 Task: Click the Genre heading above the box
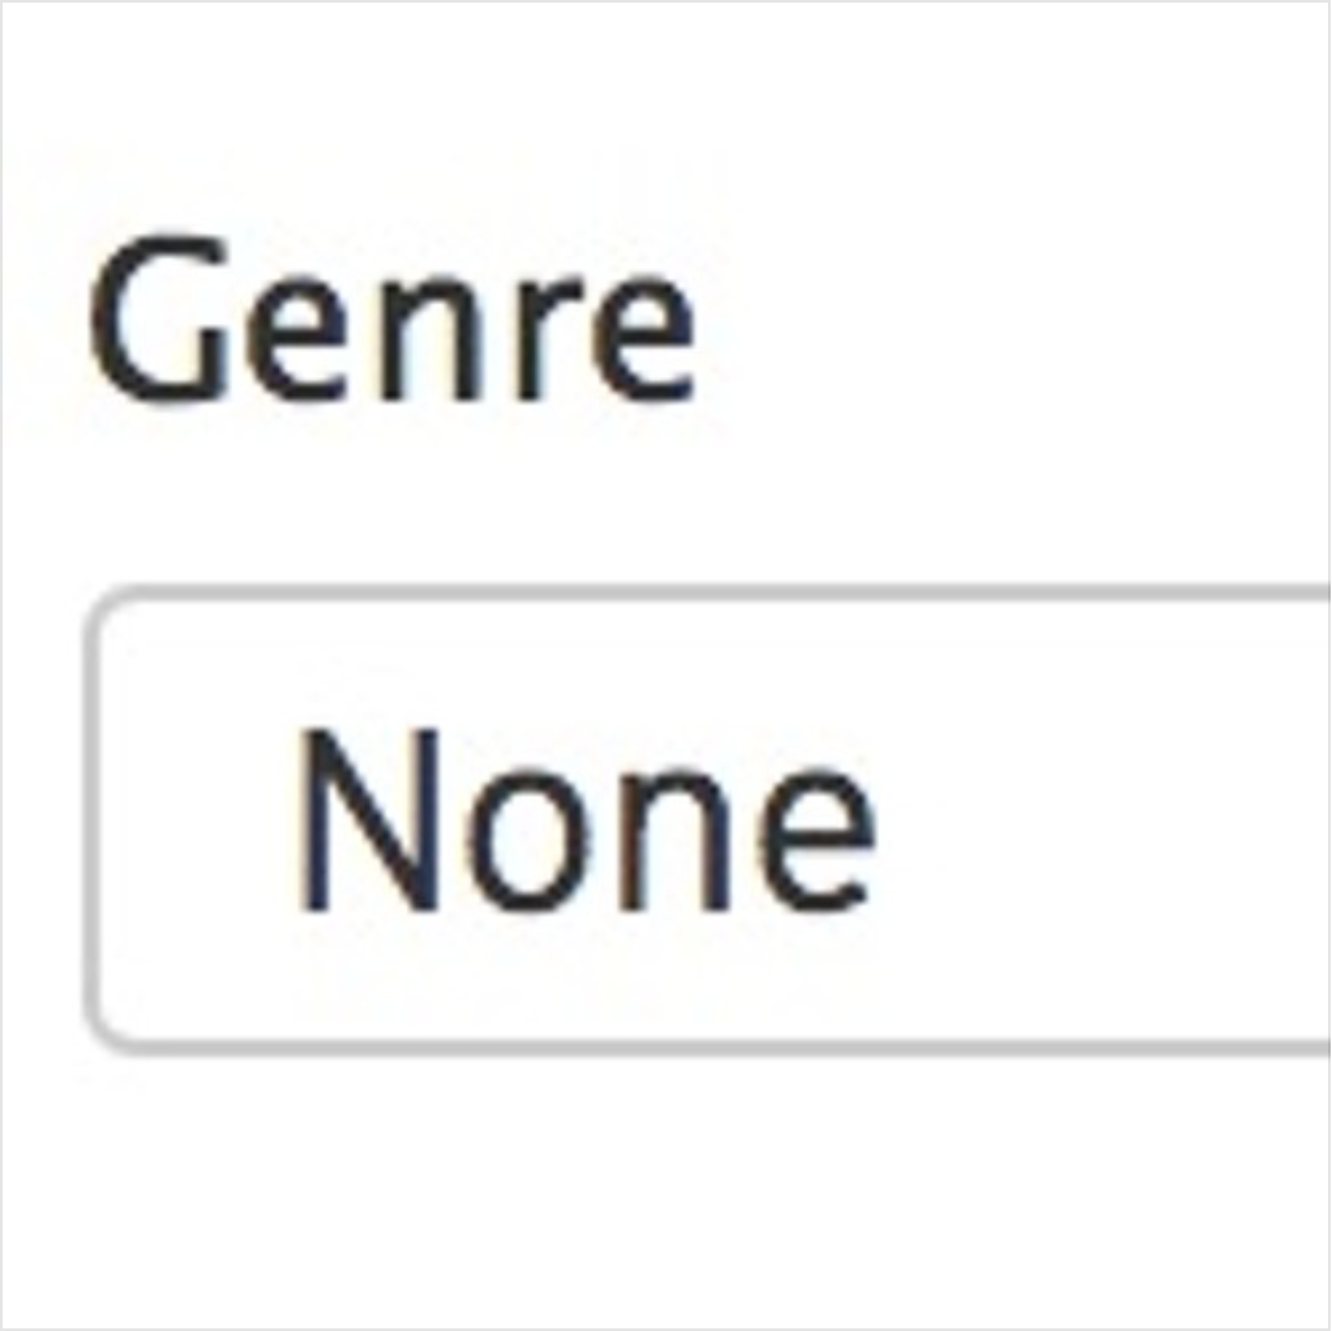click(391, 319)
